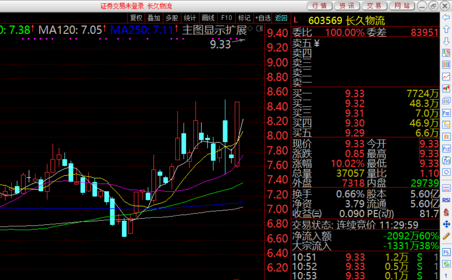Click 买五 price 9.29
This screenshot has height=280, width=452.
[355, 133]
